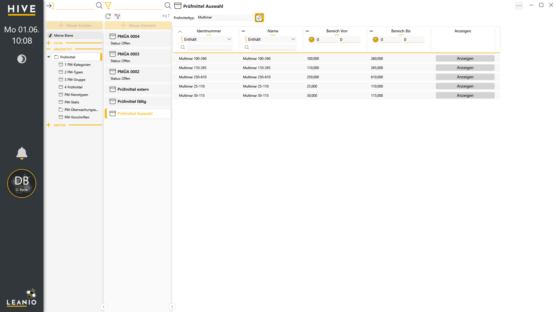
Task: Collapse the node panel with chevron
Action: pos(104,307)
